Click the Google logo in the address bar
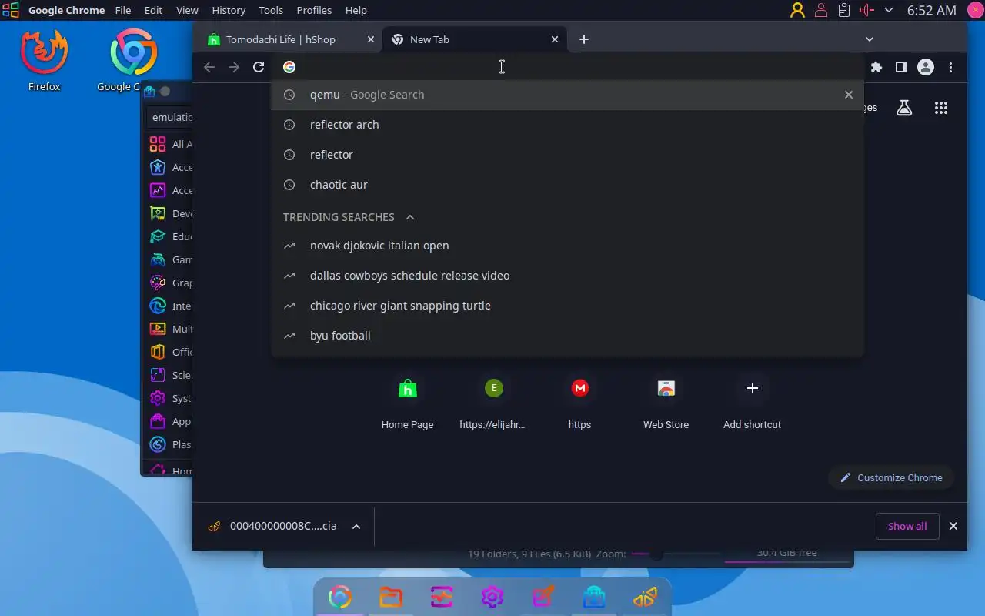Viewport: 985px width, 616px height. click(x=289, y=67)
